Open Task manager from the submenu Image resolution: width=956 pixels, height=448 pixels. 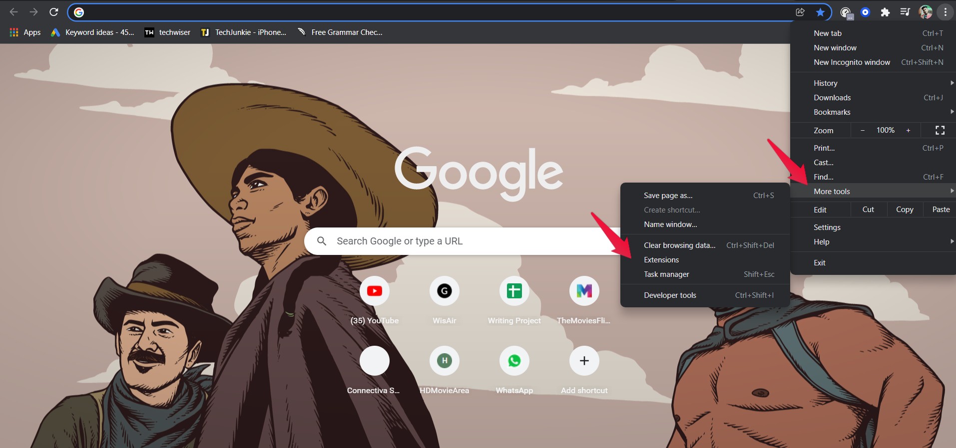point(705,274)
